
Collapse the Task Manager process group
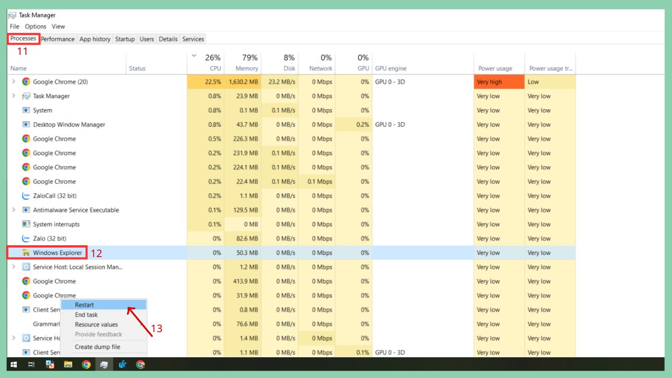[12, 96]
